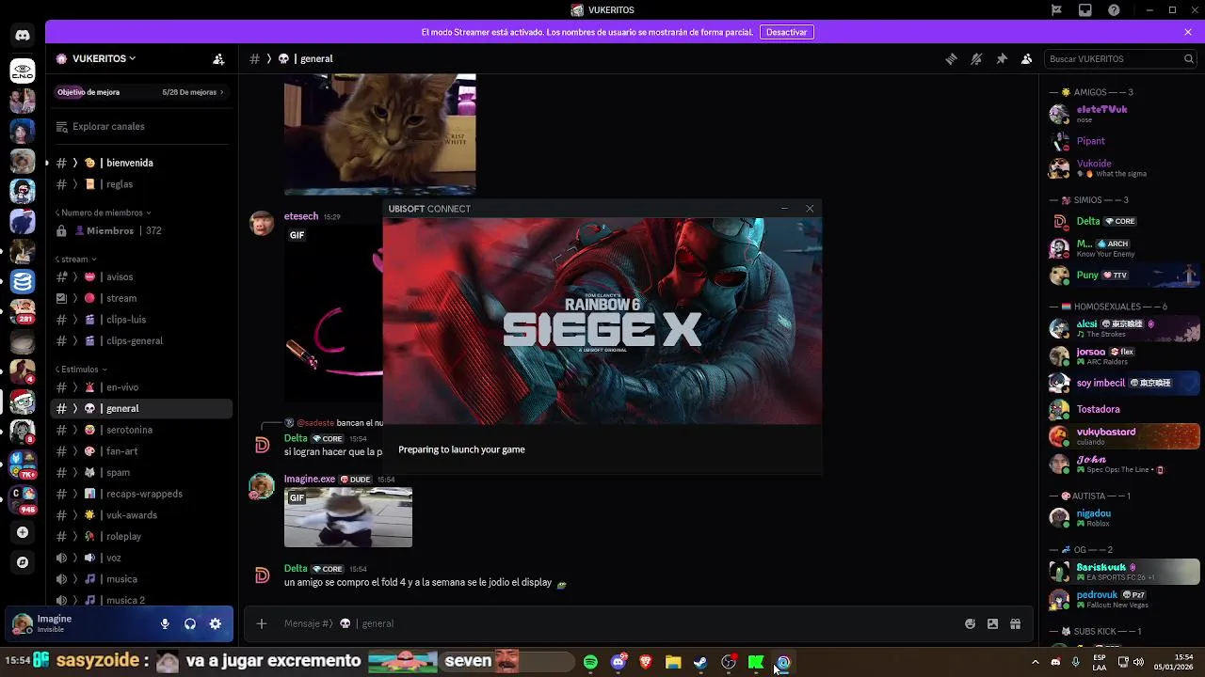Open member Vukoide in the member list
Viewport: 1205px width, 677px height.
[1123, 168]
